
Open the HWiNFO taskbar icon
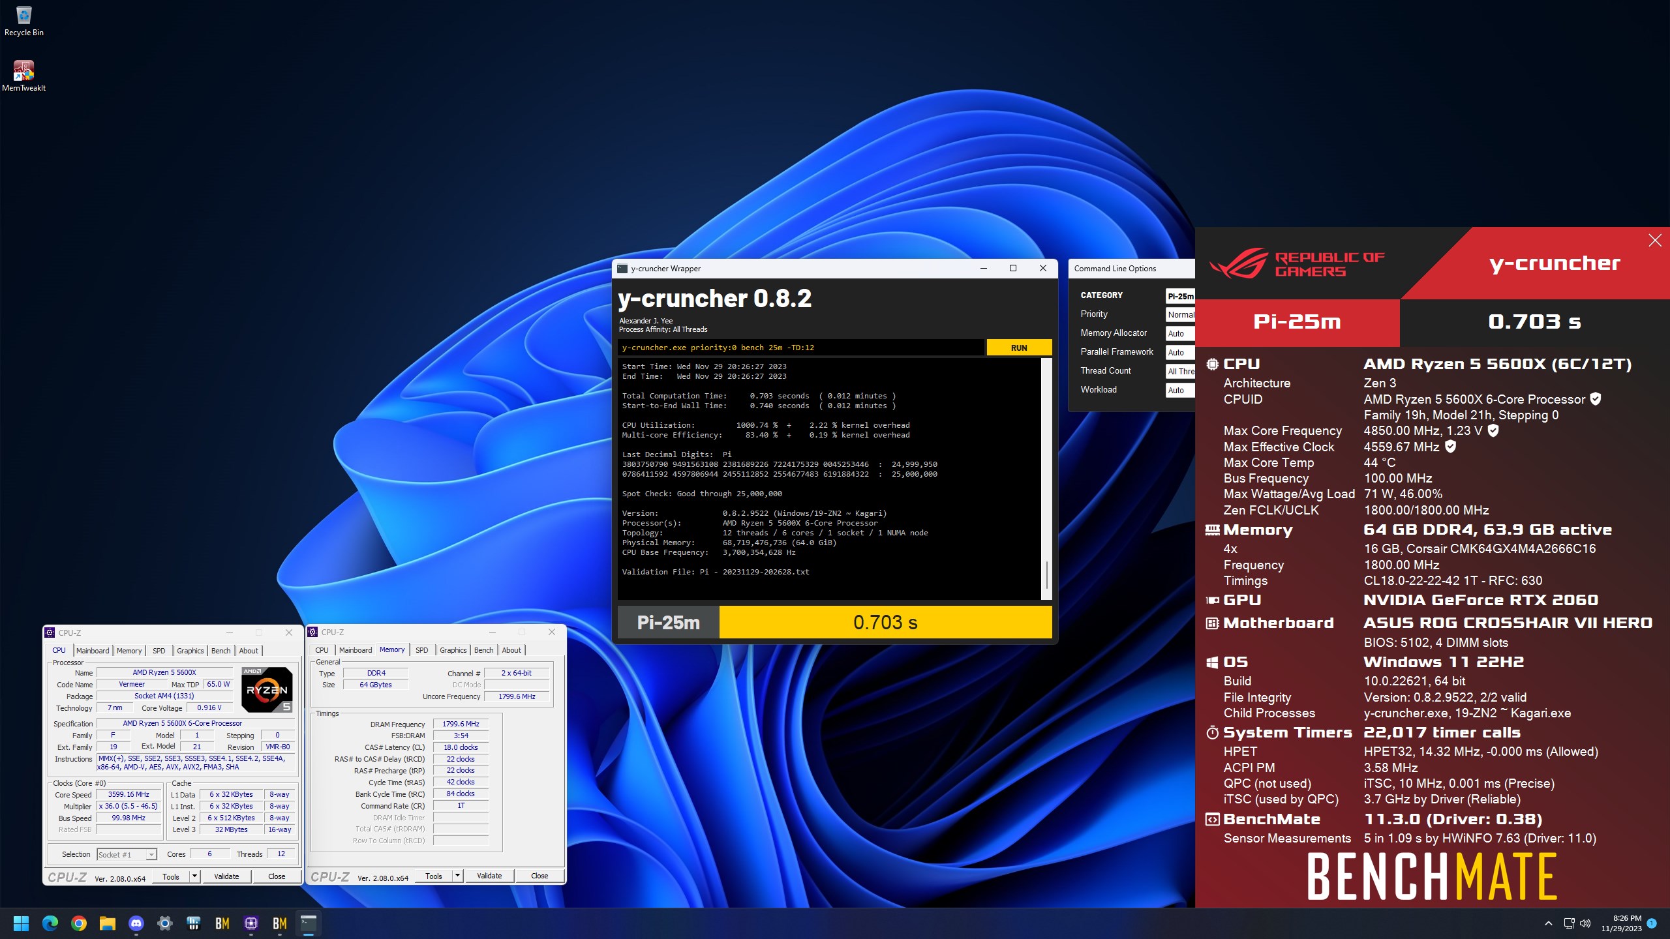pyautogui.click(x=193, y=923)
